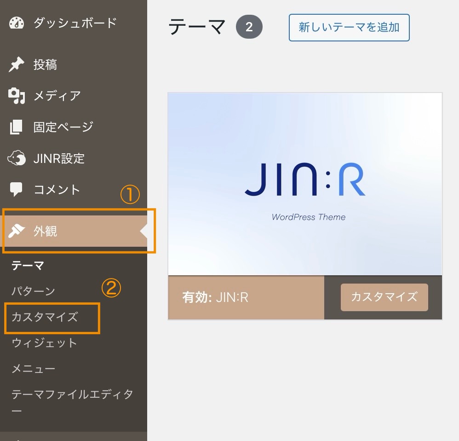Image resolution: width=459 pixels, height=441 pixels.
Task: Click the speech bubble icon beside コメント
Action: tap(16, 190)
